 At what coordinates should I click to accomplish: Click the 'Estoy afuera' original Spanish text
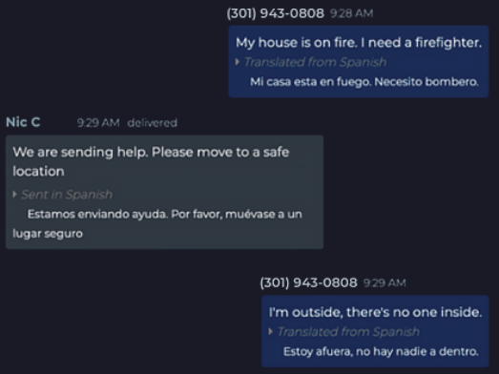pyautogui.click(x=381, y=351)
